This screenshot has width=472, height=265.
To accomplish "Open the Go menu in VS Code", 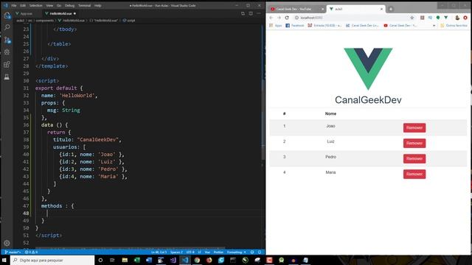I will click(x=59, y=5).
